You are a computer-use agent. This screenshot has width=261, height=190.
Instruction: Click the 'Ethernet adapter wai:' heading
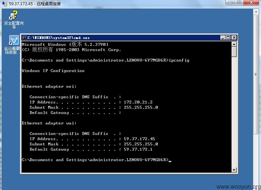tap(49, 123)
